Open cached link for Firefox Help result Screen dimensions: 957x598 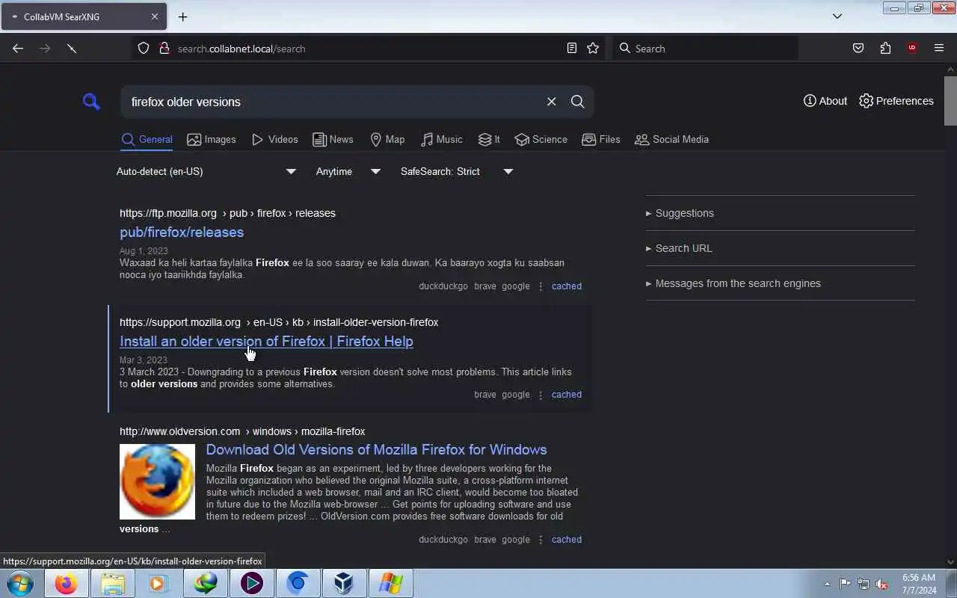coord(566,395)
